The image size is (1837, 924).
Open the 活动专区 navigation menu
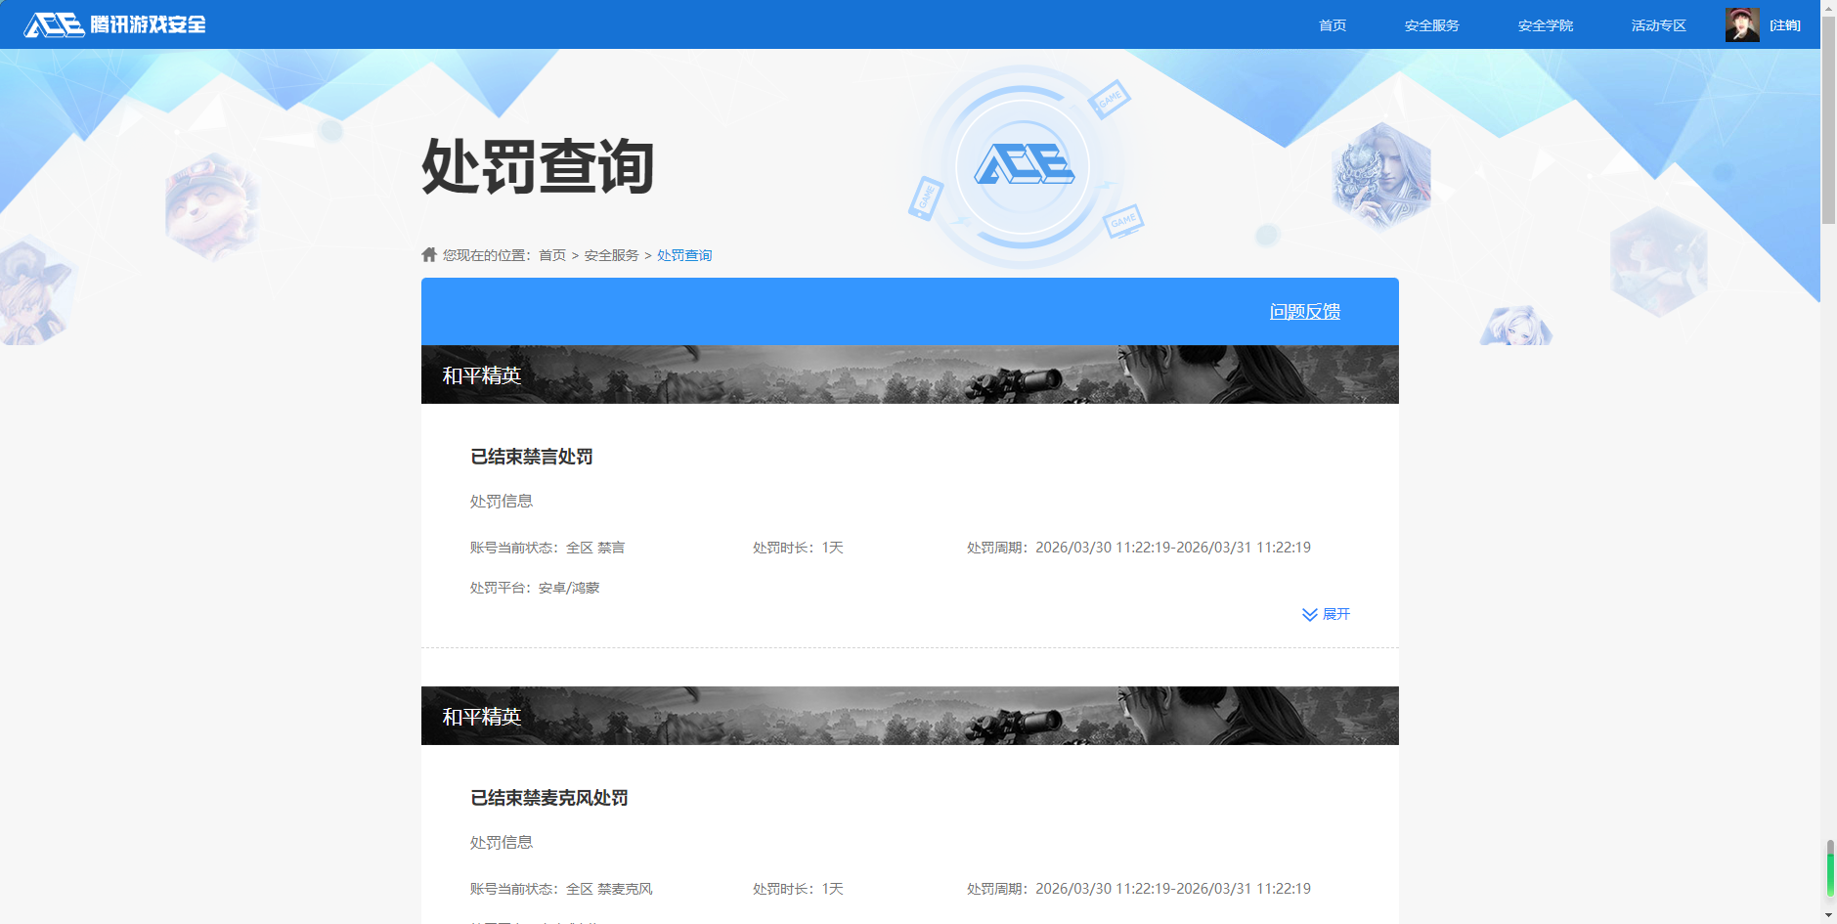point(1658,25)
